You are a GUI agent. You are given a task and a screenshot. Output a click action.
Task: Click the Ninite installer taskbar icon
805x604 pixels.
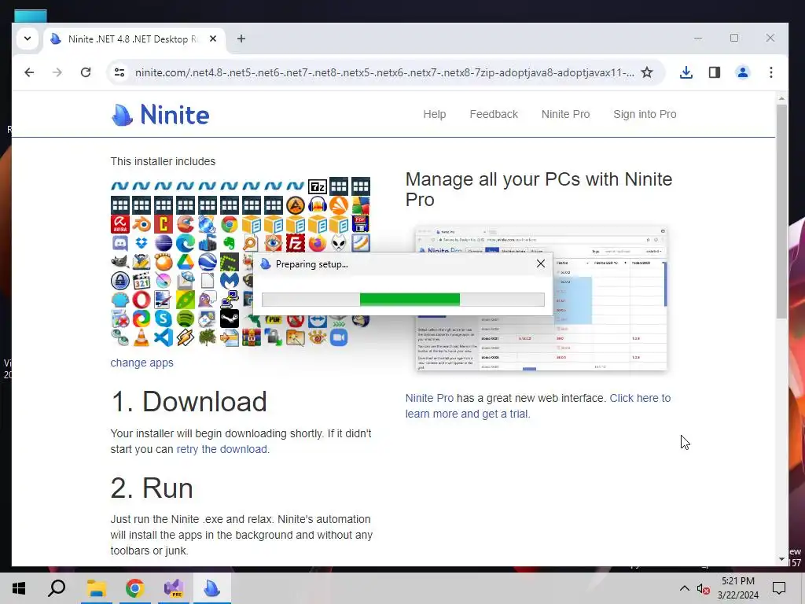click(x=211, y=588)
